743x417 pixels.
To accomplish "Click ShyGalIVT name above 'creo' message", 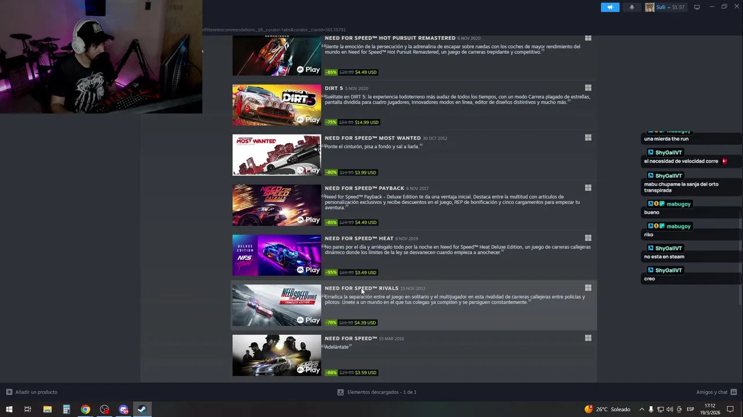I will tap(668, 270).
